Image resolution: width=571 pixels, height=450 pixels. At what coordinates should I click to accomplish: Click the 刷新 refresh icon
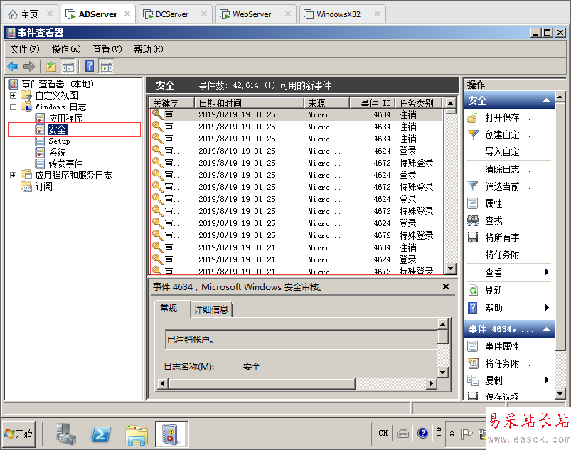pos(473,290)
